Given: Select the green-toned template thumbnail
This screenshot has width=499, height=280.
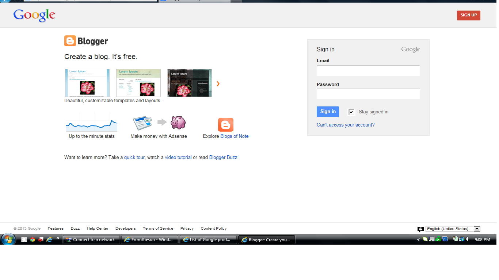Looking at the screenshot, I should (x=138, y=83).
